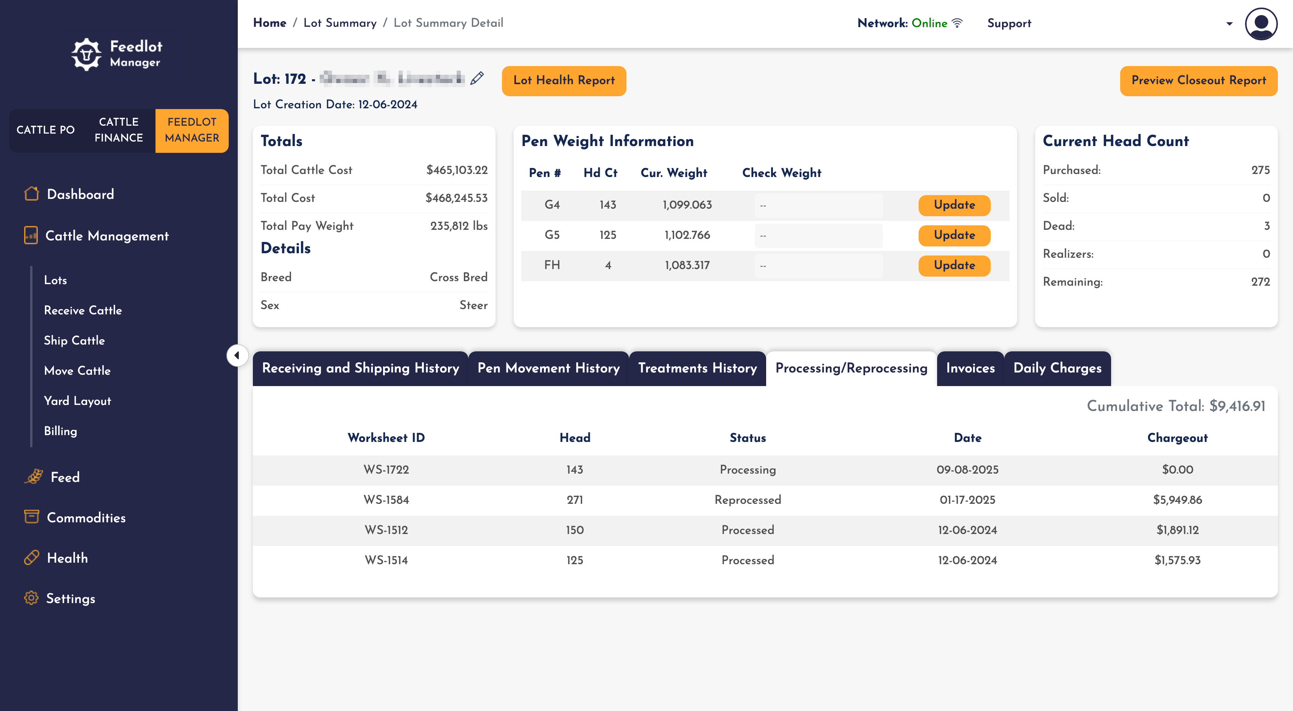The image size is (1293, 711).
Task: Open Settings gear icon in sidebar
Action: 31,598
